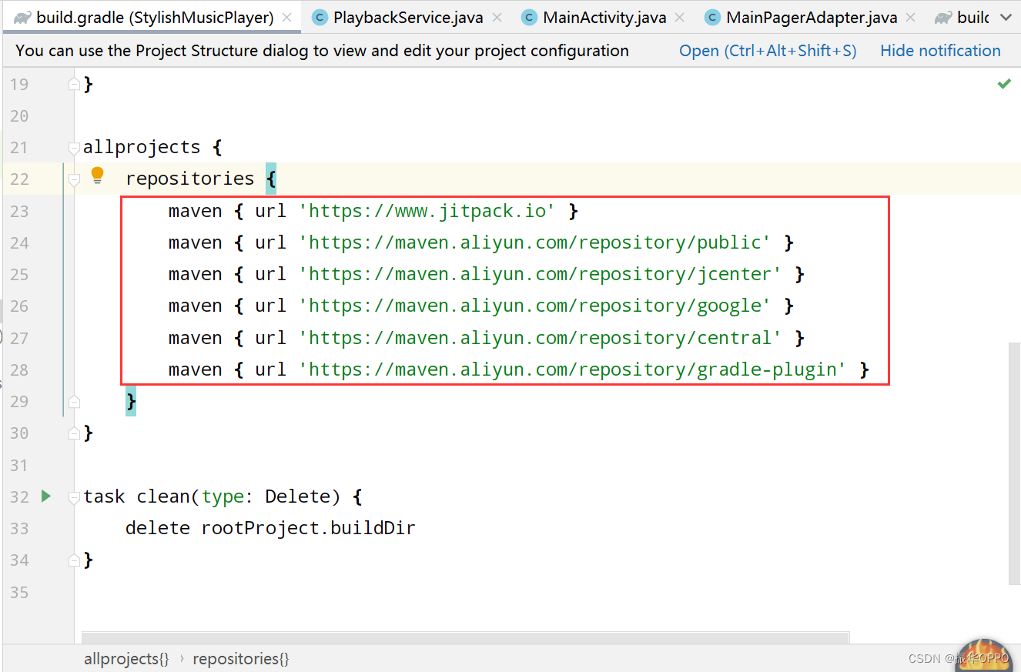Click line number 25 in gutter
Image resolution: width=1021 pixels, height=672 pixels.
(x=19, y=275)
